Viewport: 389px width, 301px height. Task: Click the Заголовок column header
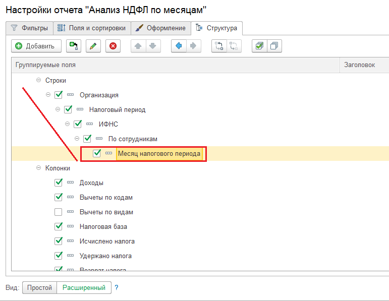[359, 65]
